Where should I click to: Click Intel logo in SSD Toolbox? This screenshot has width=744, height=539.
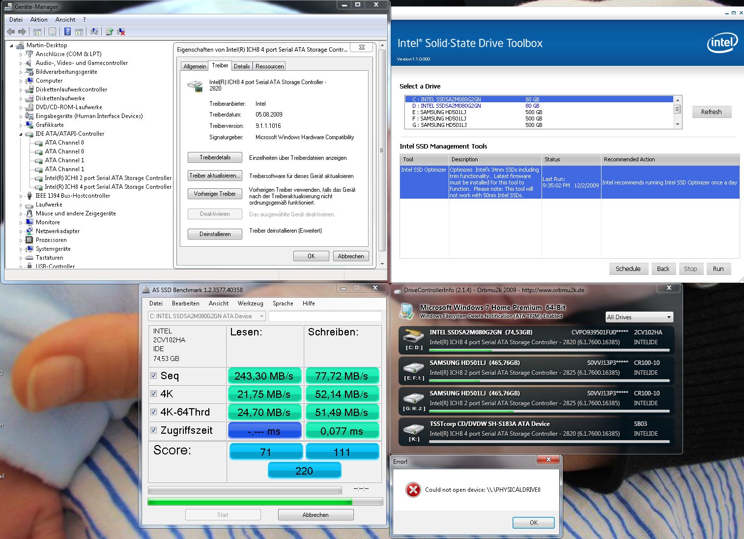coord(722,43)
